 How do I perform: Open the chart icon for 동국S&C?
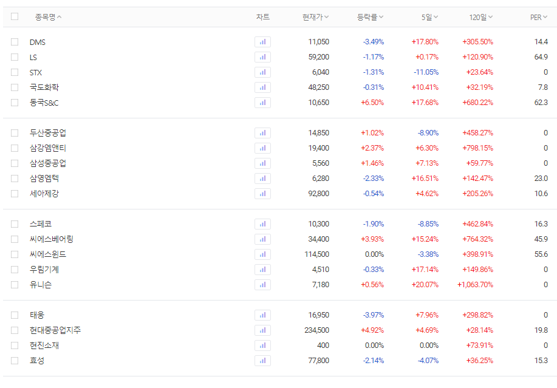(x=262, y=103)
